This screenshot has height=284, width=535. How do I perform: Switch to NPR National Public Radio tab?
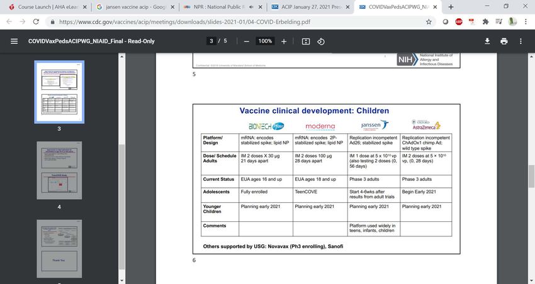pos(219,7)
